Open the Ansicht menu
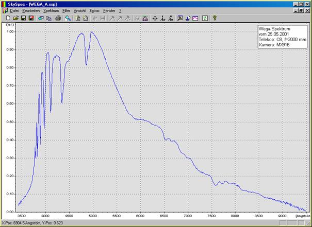 [79, 10]
